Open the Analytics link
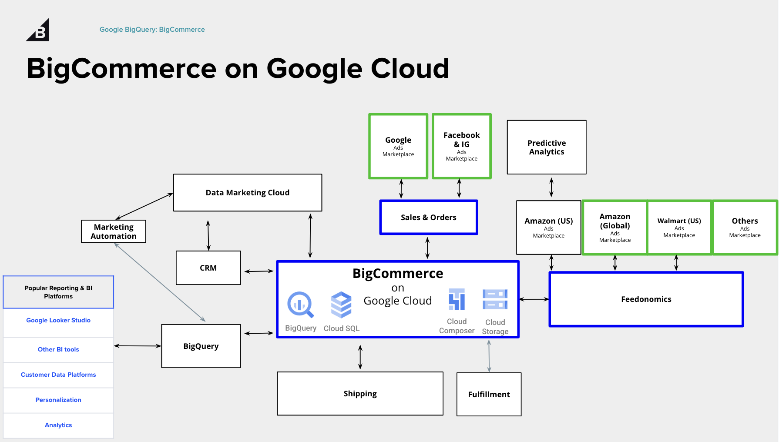The width and height of the screenshot is (779, 442). (x=58, y=425)
